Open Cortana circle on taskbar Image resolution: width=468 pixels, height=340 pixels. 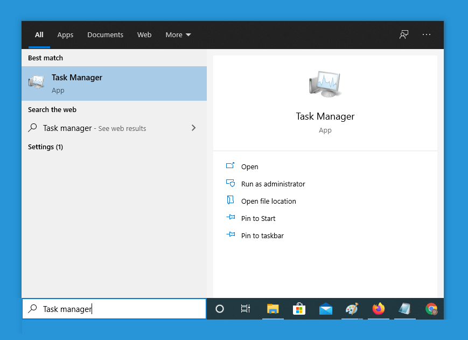pos(220,309)
